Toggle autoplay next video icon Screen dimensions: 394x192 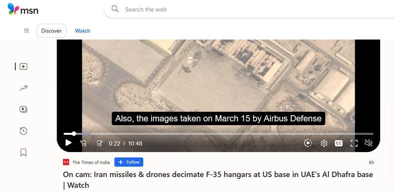308,143
